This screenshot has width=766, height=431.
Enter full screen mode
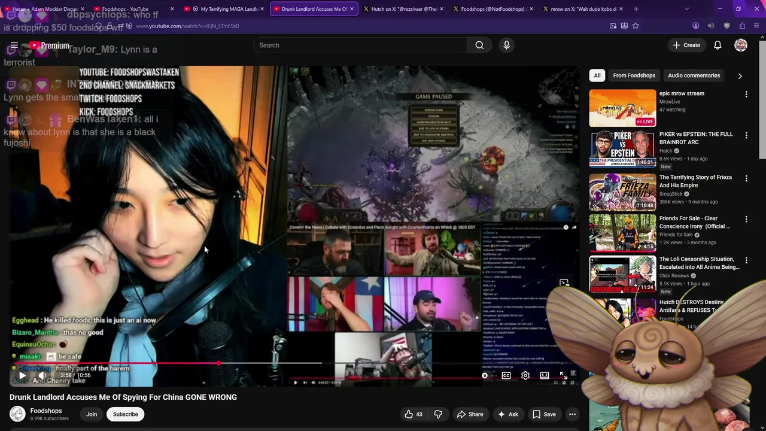564,375
